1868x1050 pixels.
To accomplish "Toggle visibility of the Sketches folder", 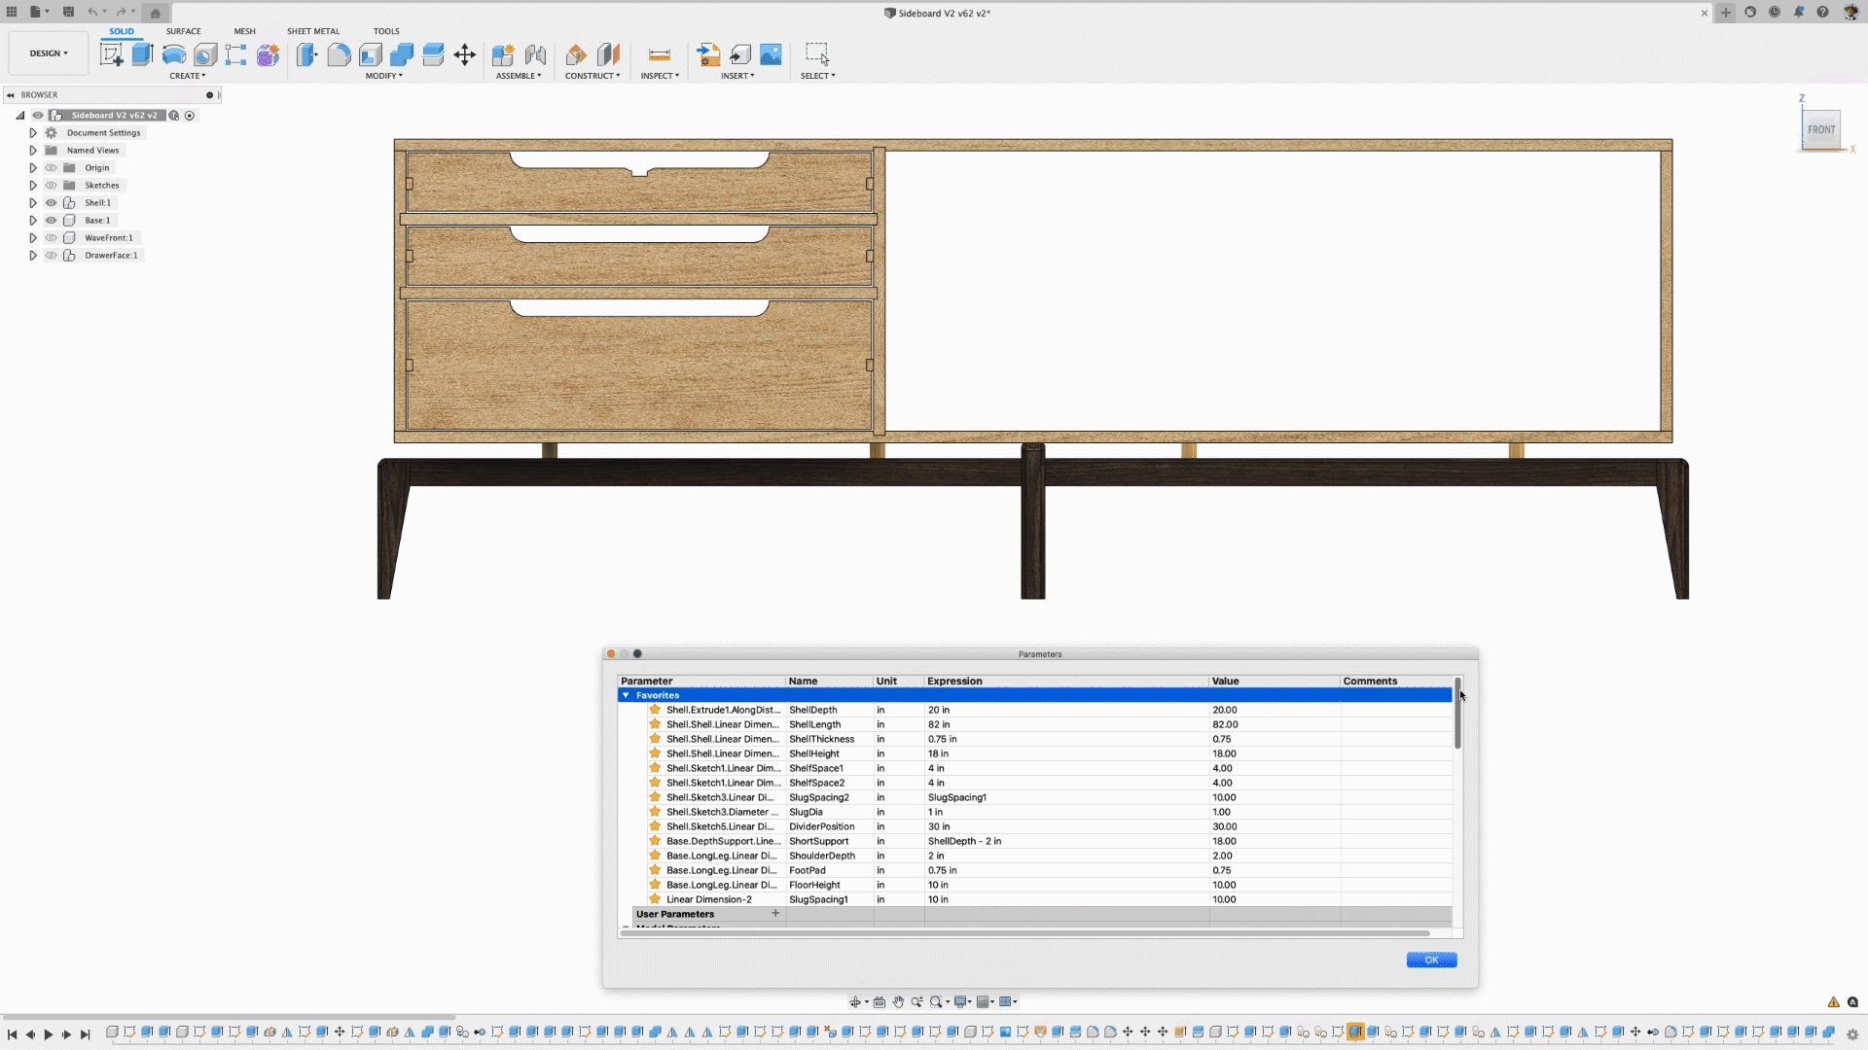I will pos(52,186).
